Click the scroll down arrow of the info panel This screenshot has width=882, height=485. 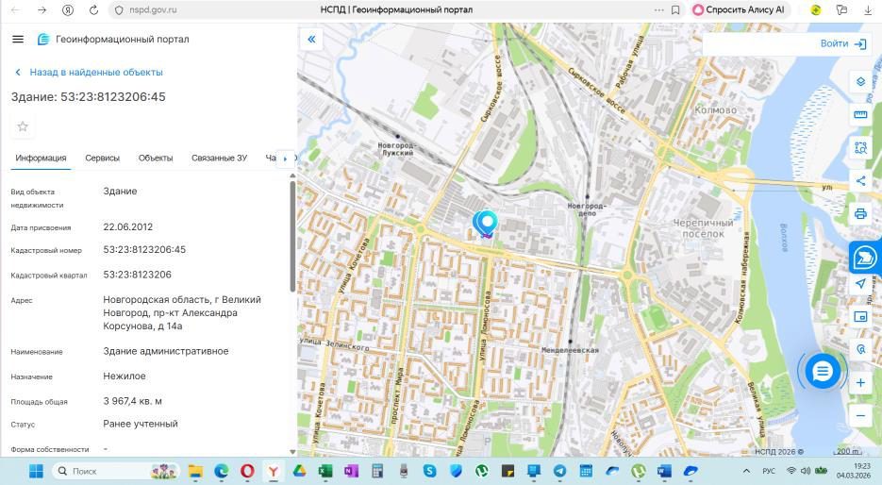[x=292, y=451]
